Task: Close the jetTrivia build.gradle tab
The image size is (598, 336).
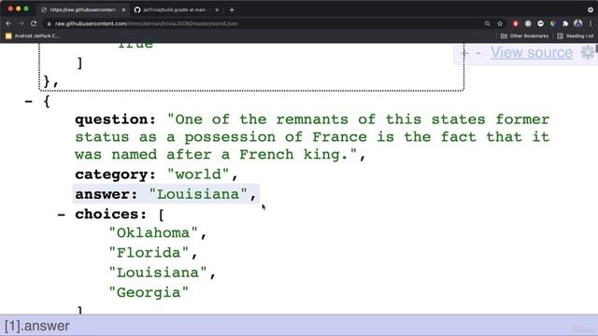Action: [x=217, y=10]
